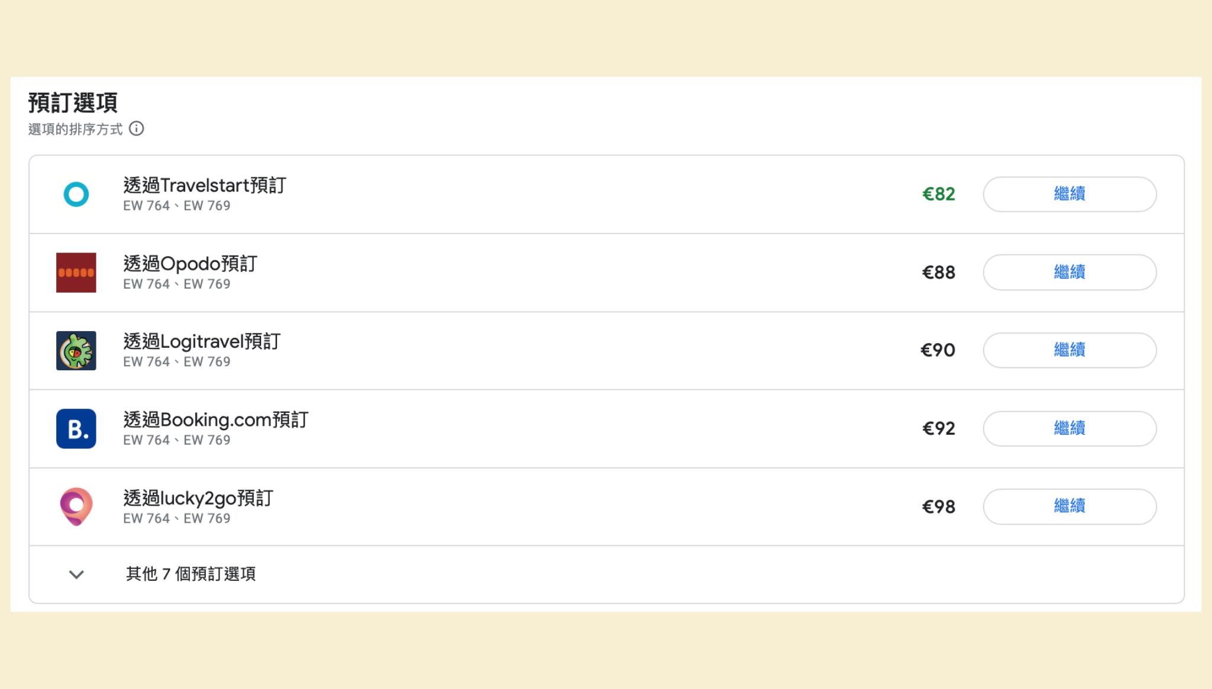The height and width of the screenshot is (689, 1212).
Task: Show 其他 7 個預訂選項 row
Action: point(607,574)
